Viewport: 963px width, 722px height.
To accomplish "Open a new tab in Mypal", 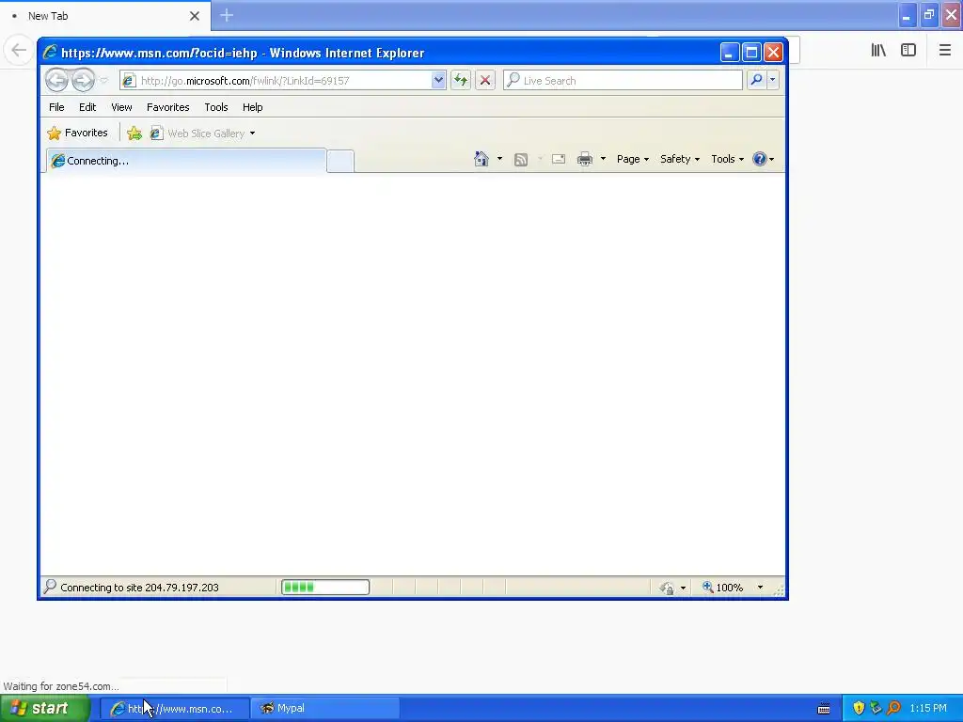I will 227,15.
